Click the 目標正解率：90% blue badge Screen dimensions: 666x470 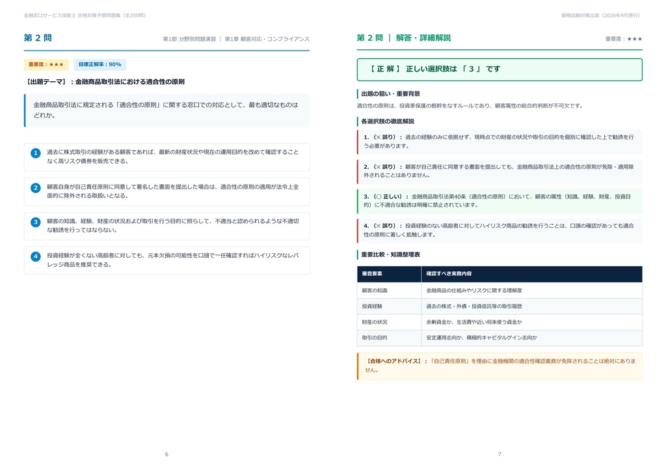coord(100,64)
